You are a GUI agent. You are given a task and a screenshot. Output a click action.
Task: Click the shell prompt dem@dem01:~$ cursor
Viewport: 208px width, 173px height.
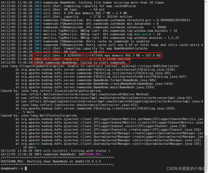point(26,168)
